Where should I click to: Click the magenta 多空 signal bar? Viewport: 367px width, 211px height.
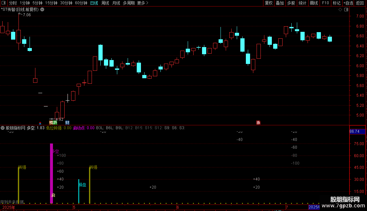click(52, 173)
